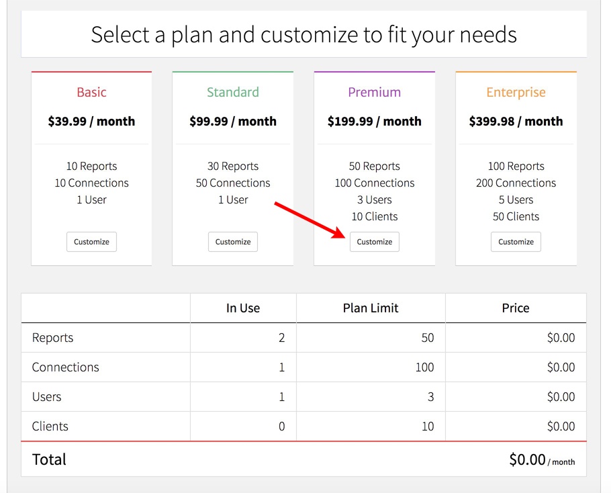Click the Reports row in the table
The image size is (611, 493).
52,338
